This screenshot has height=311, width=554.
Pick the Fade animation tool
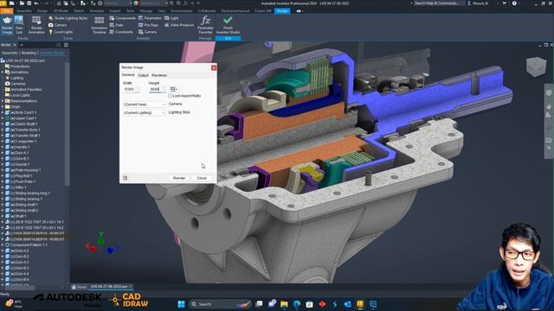coord(116,25)
